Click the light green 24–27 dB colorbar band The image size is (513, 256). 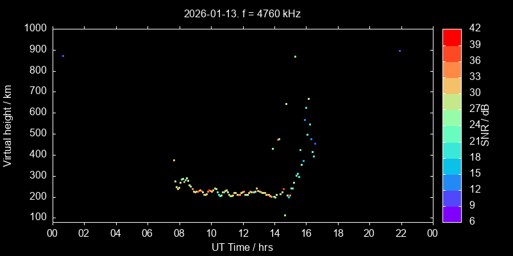[451, 117]
